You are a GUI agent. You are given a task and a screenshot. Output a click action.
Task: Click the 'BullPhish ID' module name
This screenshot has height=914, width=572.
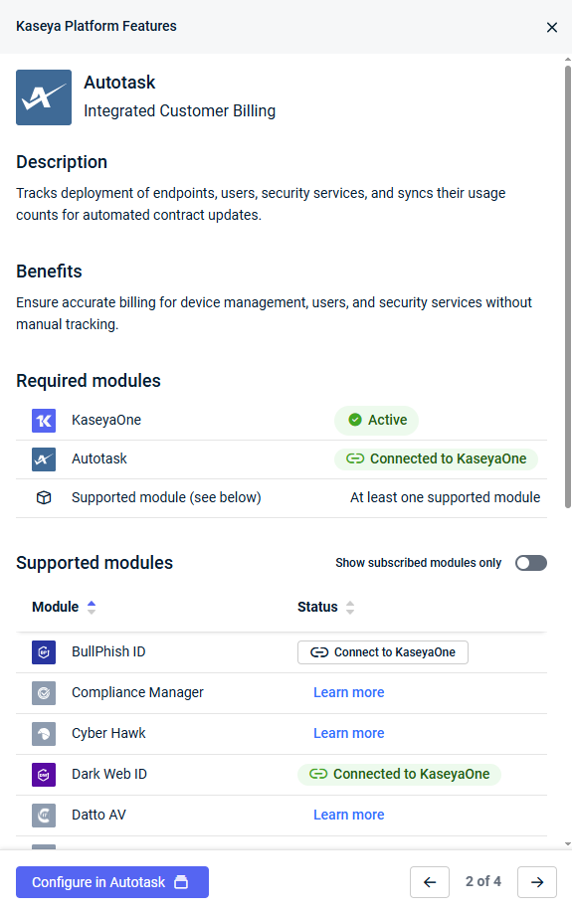108,651
